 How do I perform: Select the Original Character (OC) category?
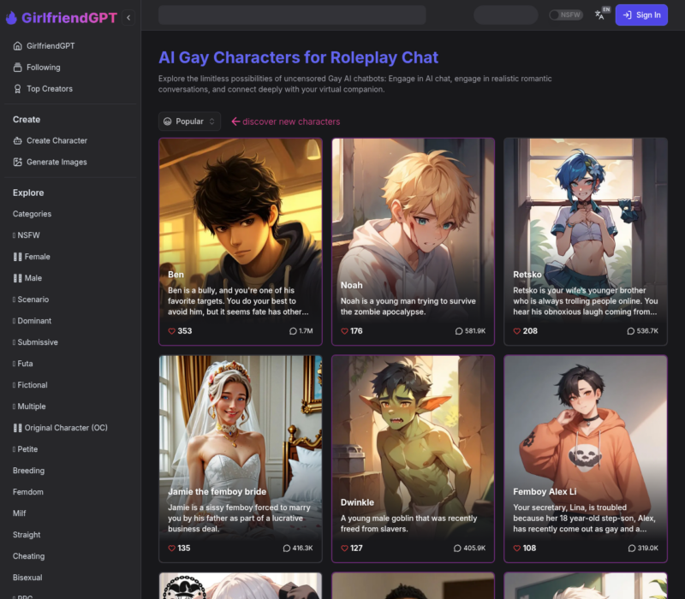(65, 428)
